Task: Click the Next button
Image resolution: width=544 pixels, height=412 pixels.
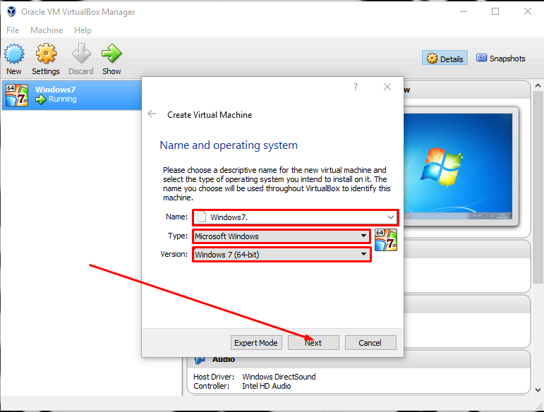Action: 313,343
